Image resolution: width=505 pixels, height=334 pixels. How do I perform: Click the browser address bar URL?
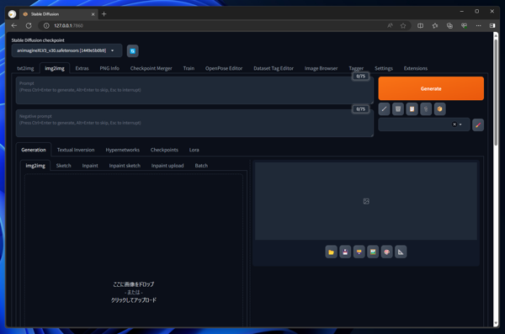pos(68,25)
